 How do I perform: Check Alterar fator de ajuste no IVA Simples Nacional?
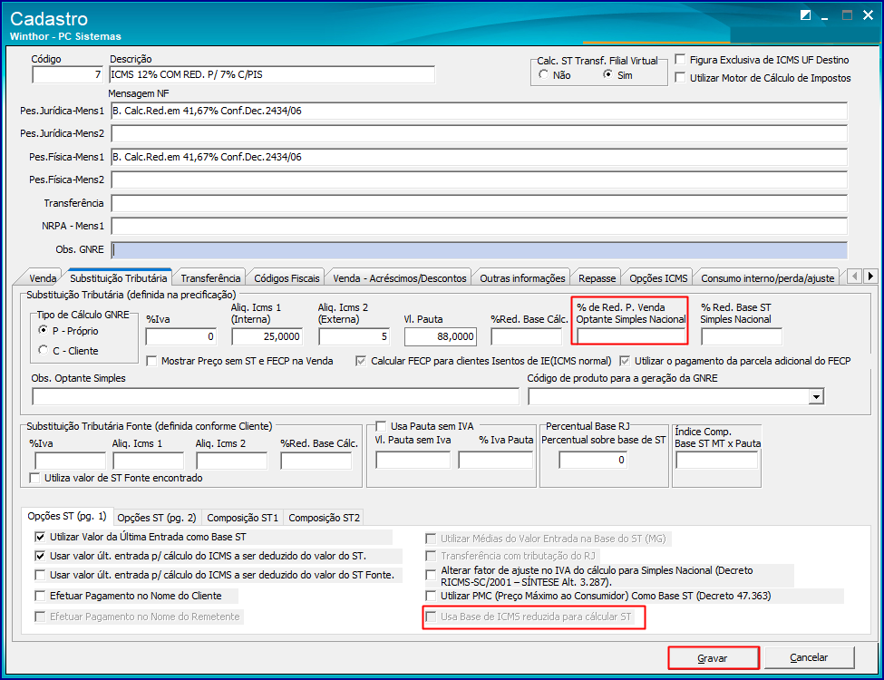(x=431, y=575)
